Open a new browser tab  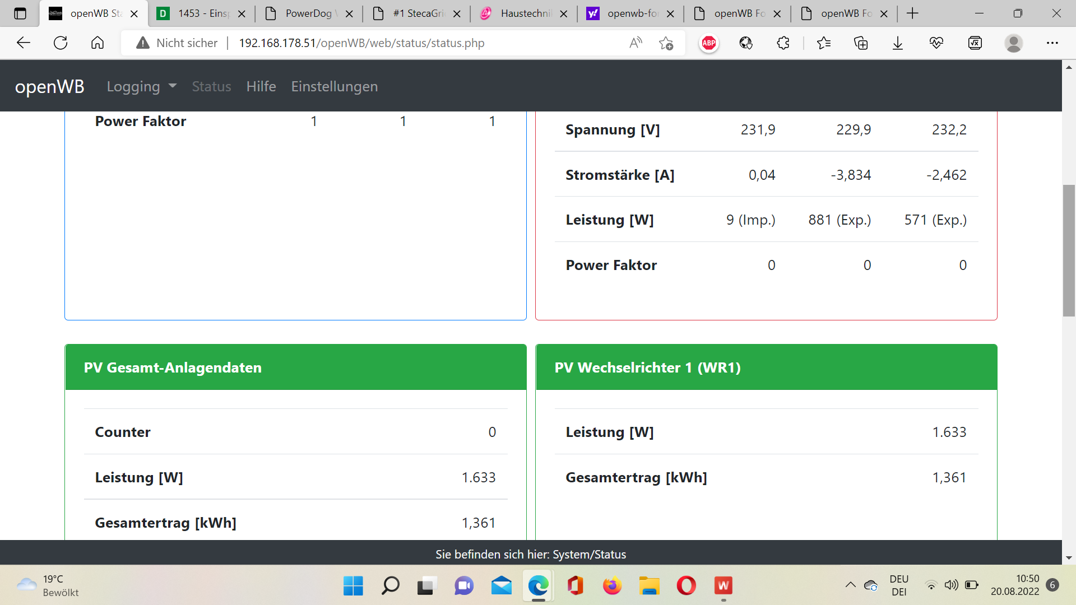(x=912, y=13)
